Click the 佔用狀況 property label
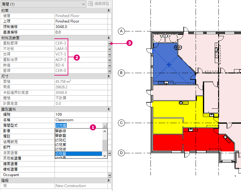 click(x=10, y=142)
